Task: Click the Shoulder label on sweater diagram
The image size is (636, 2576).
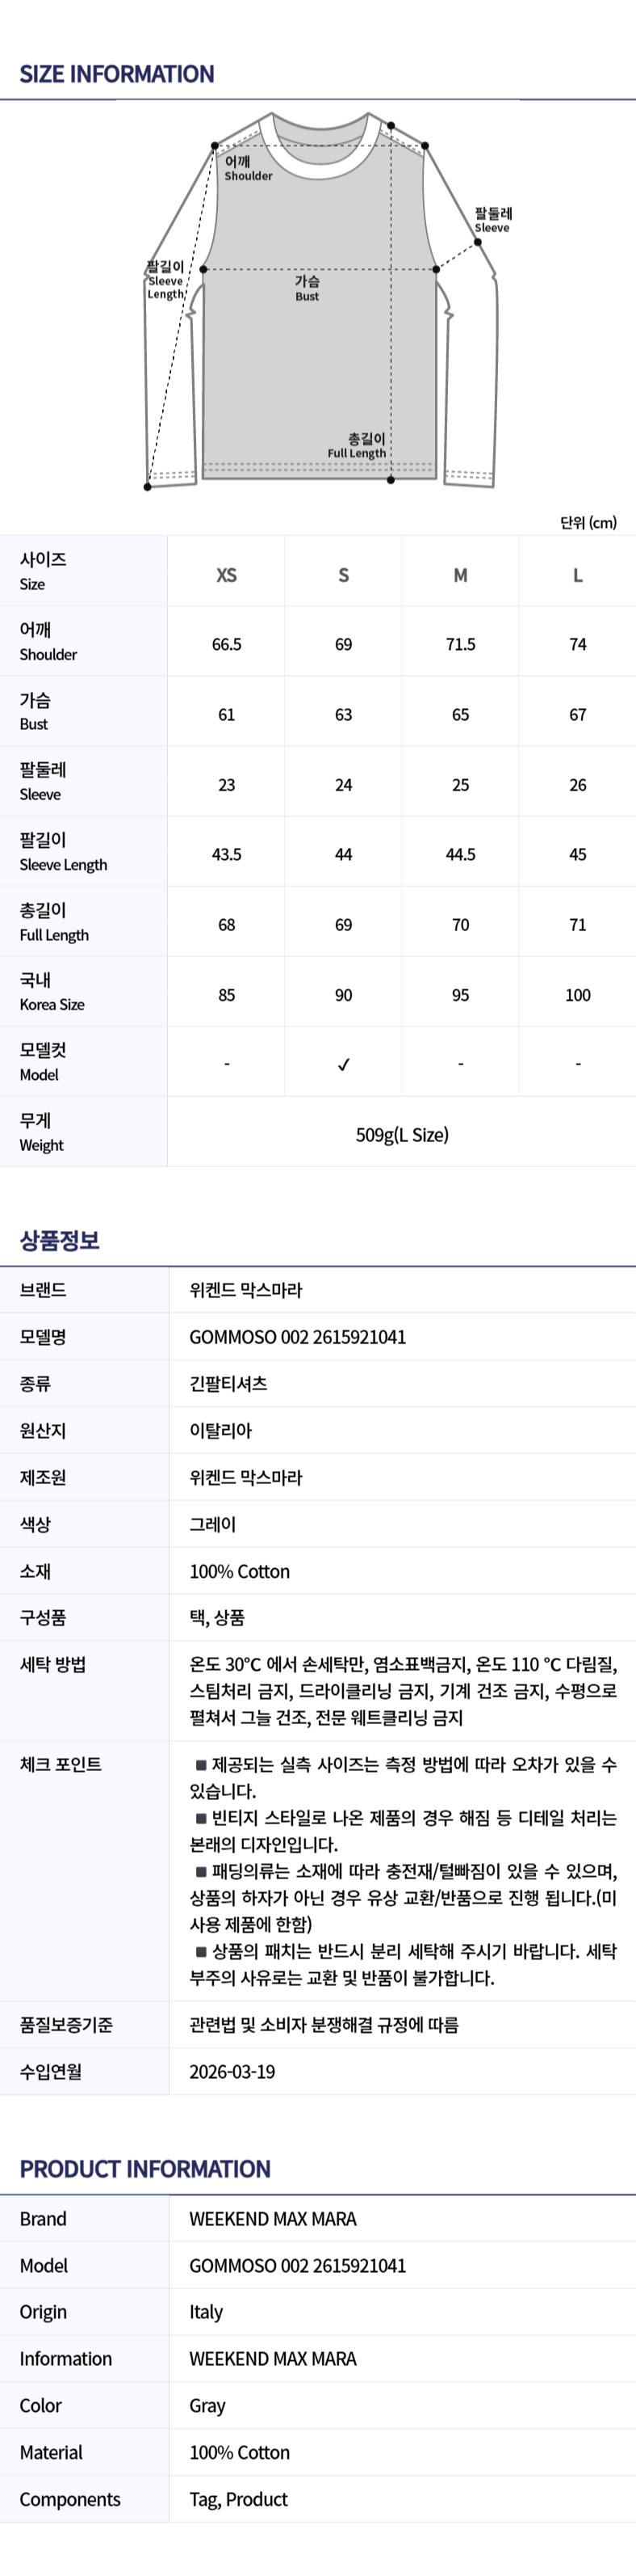Action: [x=247, y=169]
